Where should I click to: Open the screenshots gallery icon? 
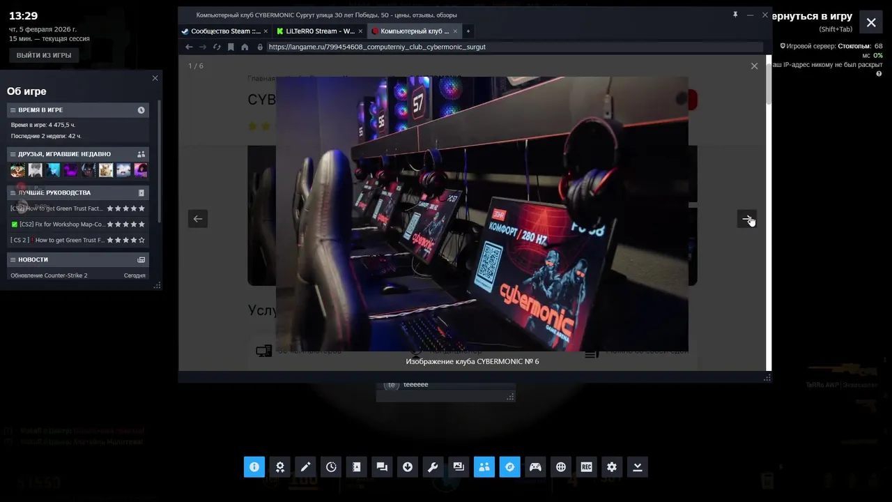coord(459,467)
